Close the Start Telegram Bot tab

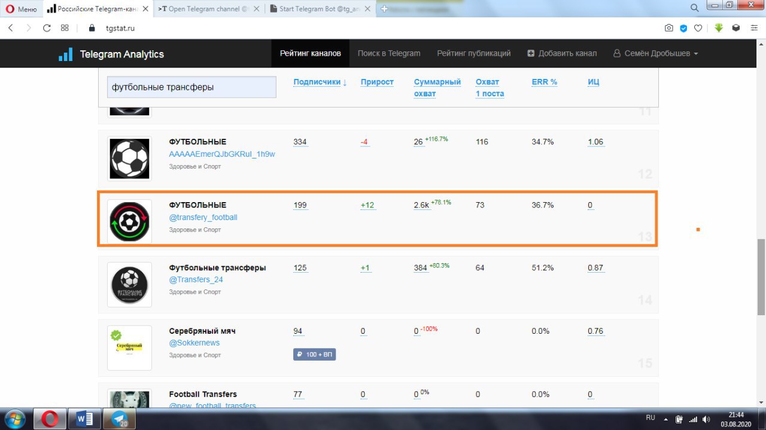[x=366, y=9]
